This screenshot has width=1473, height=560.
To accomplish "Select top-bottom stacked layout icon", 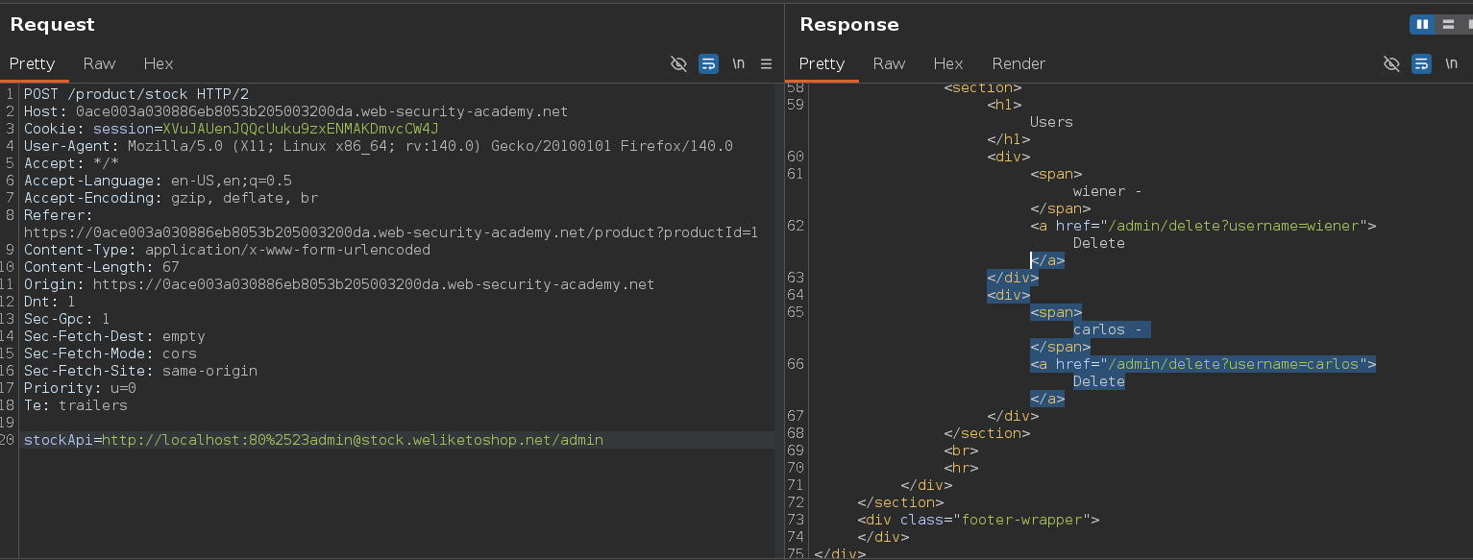I will coord(1447,25).
